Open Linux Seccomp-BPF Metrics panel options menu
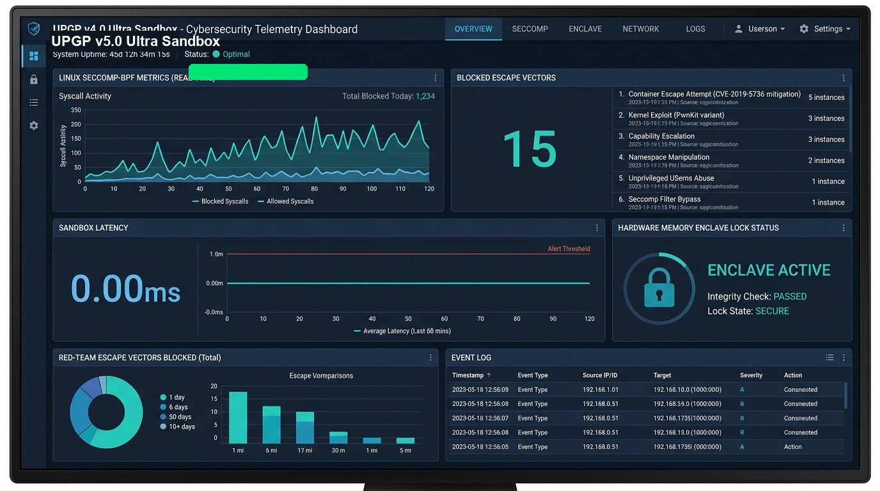Screen dimensions: 880x491 (436, 78)
